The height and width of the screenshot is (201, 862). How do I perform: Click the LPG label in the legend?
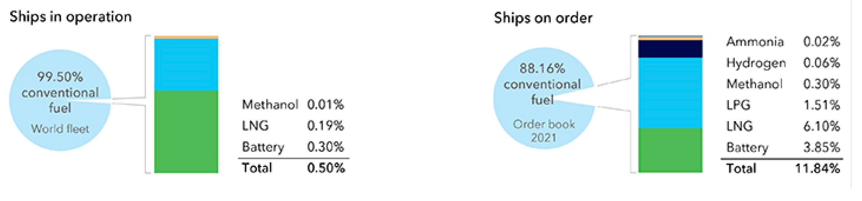pyautogui.click(x=738, y=105)
